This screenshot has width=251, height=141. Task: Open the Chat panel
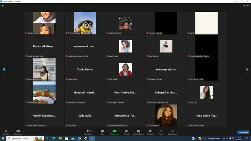pos(102,132)
